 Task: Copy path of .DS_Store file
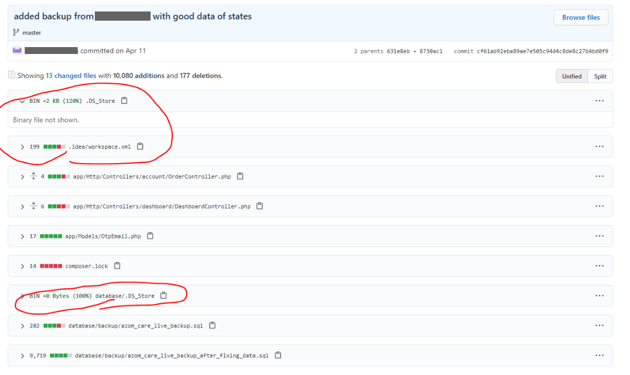click(124, 100)
